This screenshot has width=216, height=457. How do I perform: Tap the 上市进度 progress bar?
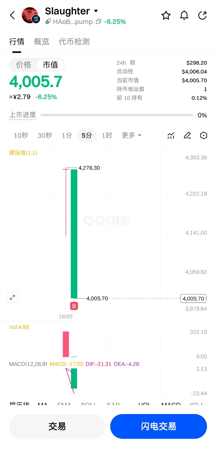(117, 115)
